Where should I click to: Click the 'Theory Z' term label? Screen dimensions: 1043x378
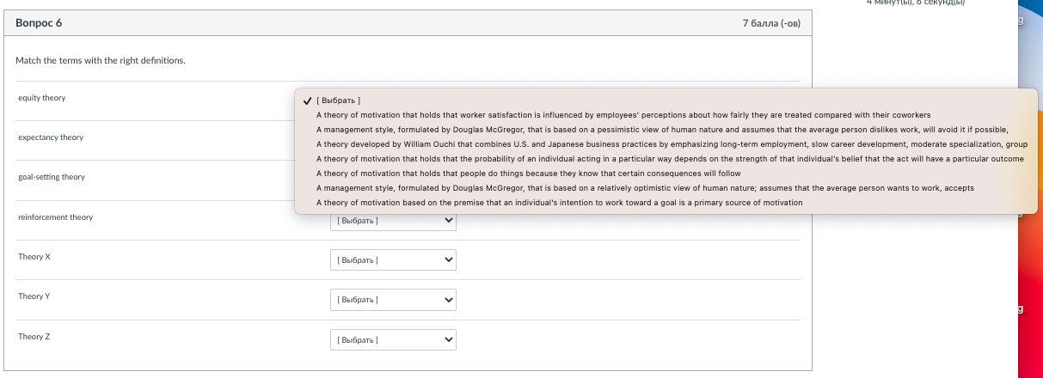(x=34, y=337)
